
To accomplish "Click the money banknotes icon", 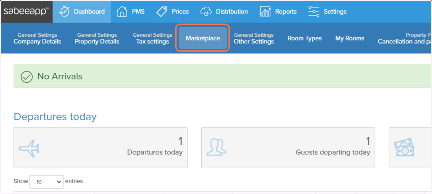I will (404, 148).
